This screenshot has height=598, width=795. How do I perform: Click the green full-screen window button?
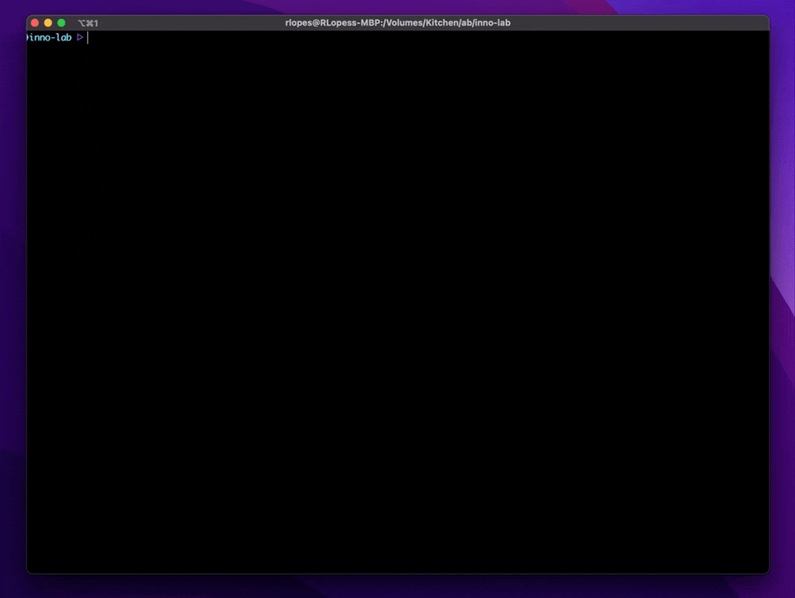[61, 23]
